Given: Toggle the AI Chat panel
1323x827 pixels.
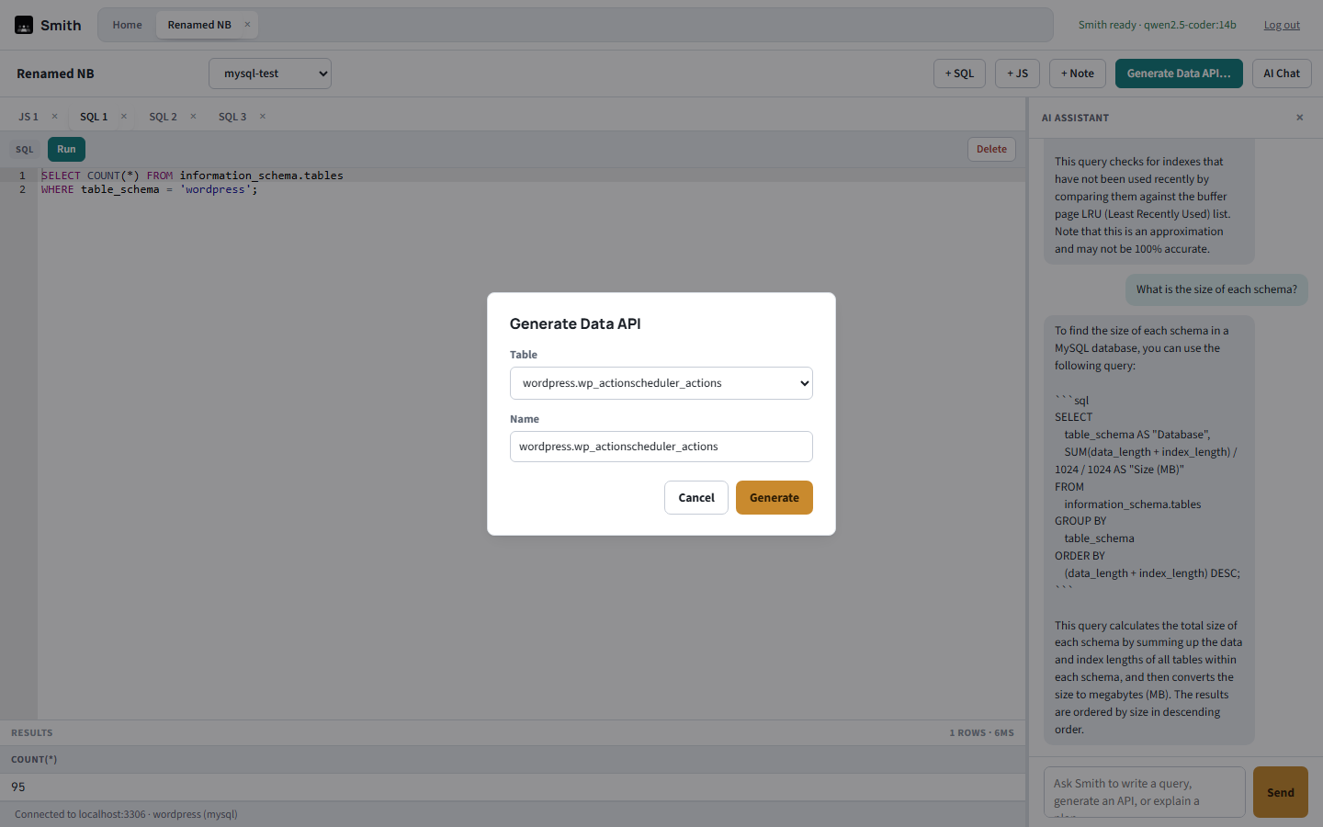Looking at the screenshot, I should (x=1282, y=74).
